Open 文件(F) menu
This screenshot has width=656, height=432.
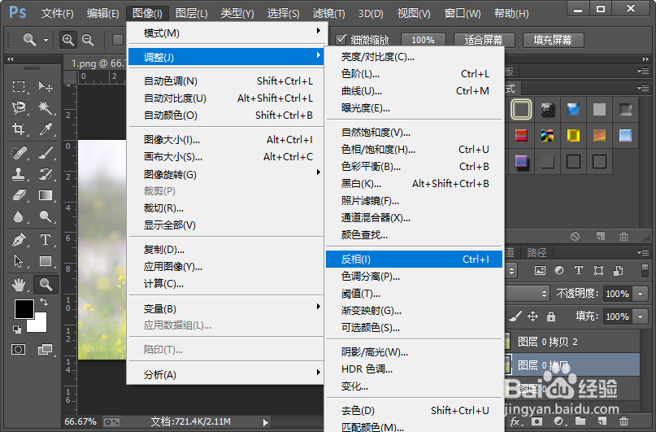click(58, 13)
